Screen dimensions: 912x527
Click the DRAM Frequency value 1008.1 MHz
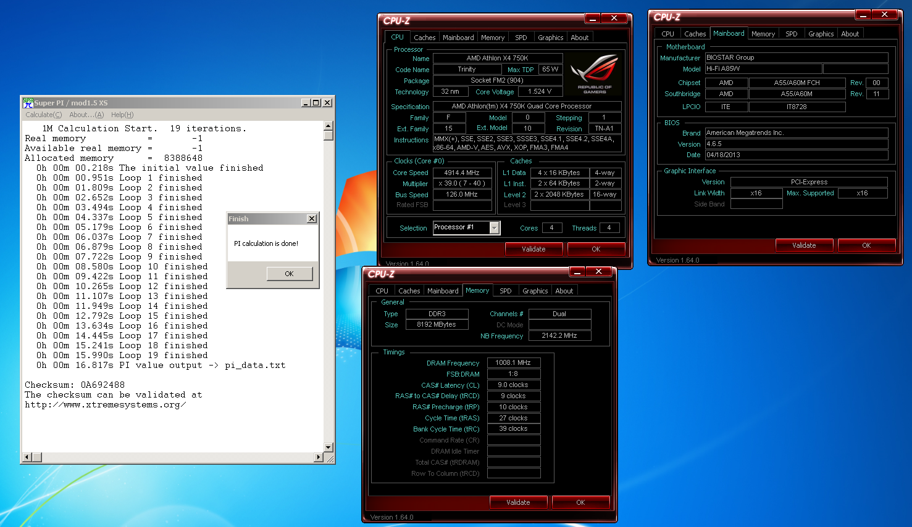(513, 362)
